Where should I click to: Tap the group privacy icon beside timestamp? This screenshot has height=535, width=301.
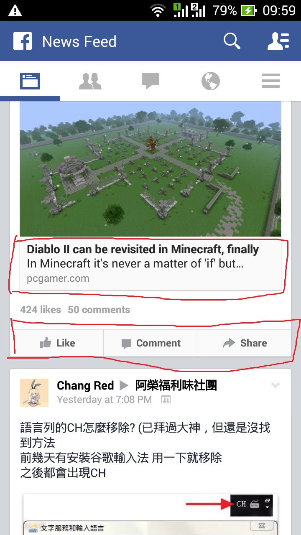click(x=166, y=400)
